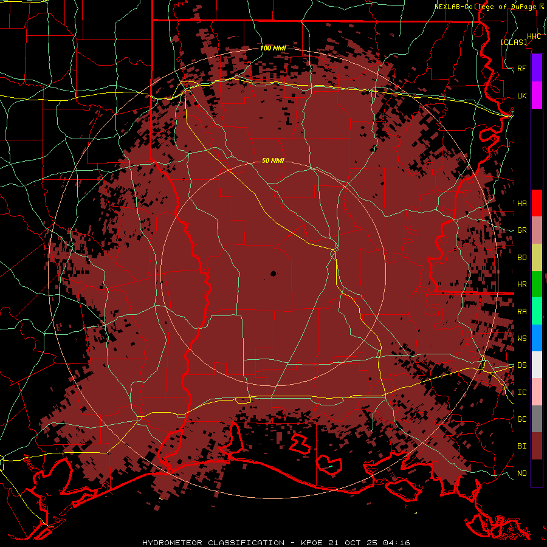The height and width of the screenshot is (547, 547).
Task: Click the HR legend label
Action: (521, 284)
